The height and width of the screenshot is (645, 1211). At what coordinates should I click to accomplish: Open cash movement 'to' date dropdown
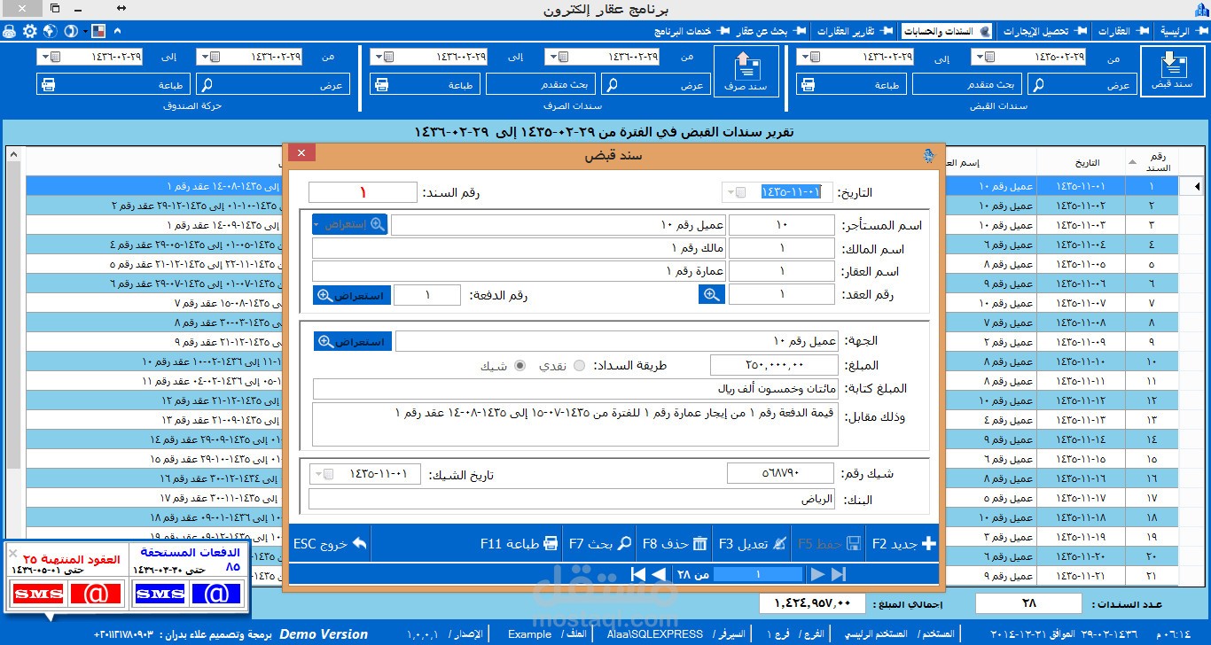pyautogui.click(x=44, y=57)
